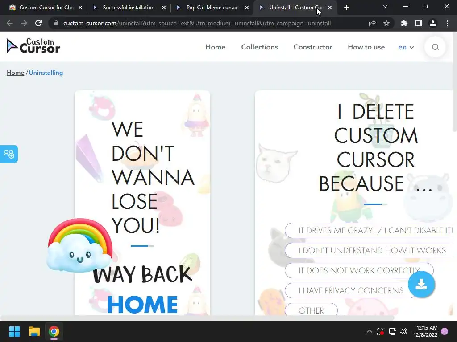Open the Constructor nav menu item
Screen dimensions: 457x342
click(313, 47)
